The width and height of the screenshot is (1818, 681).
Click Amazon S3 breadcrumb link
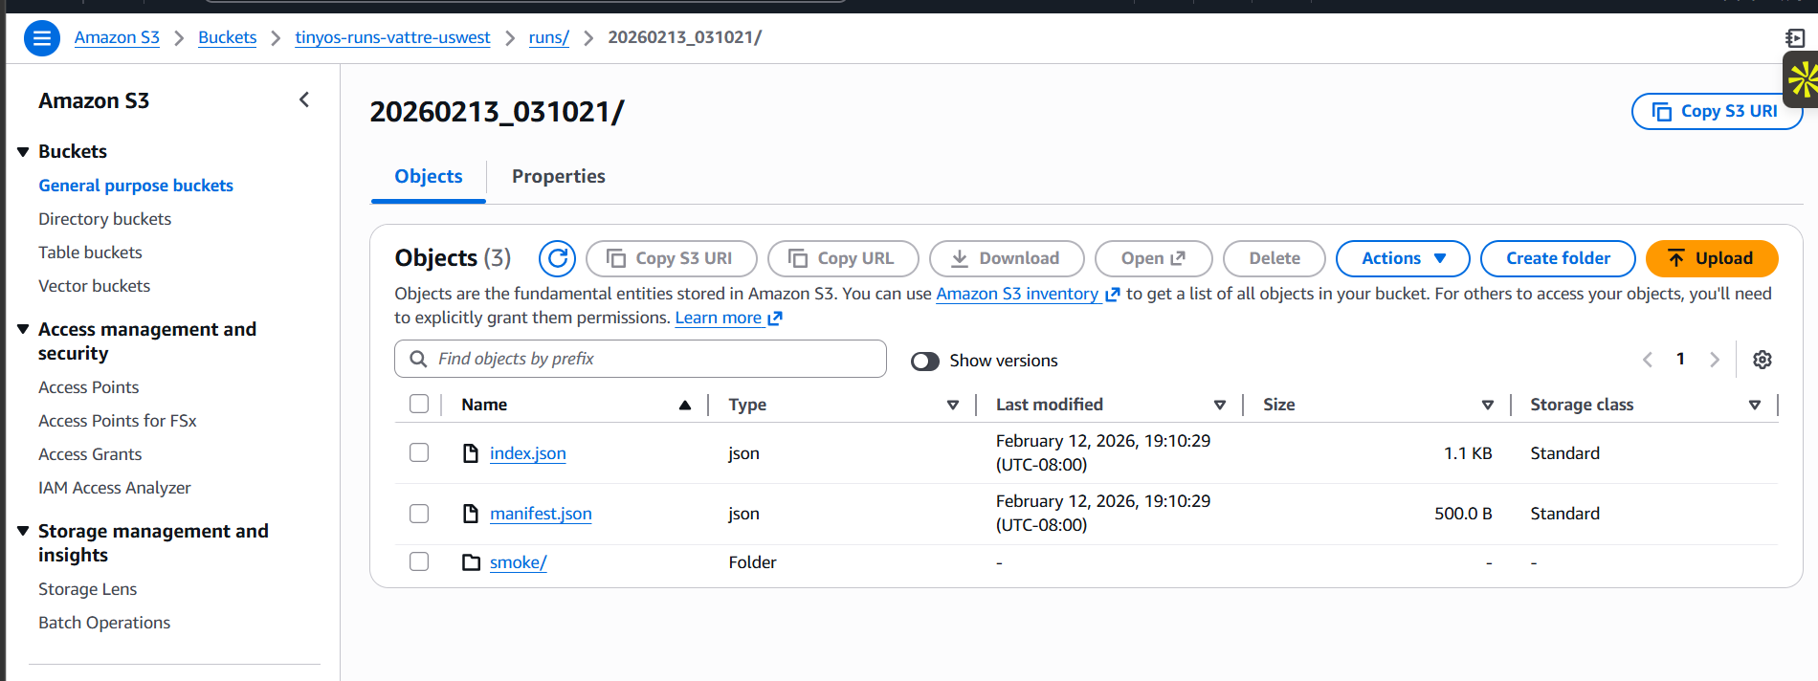coord(117,37)
